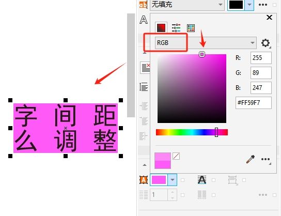281x216 pixels.
Task: Open the black fill color dropdown arrow
Action: tap(249, 5)
